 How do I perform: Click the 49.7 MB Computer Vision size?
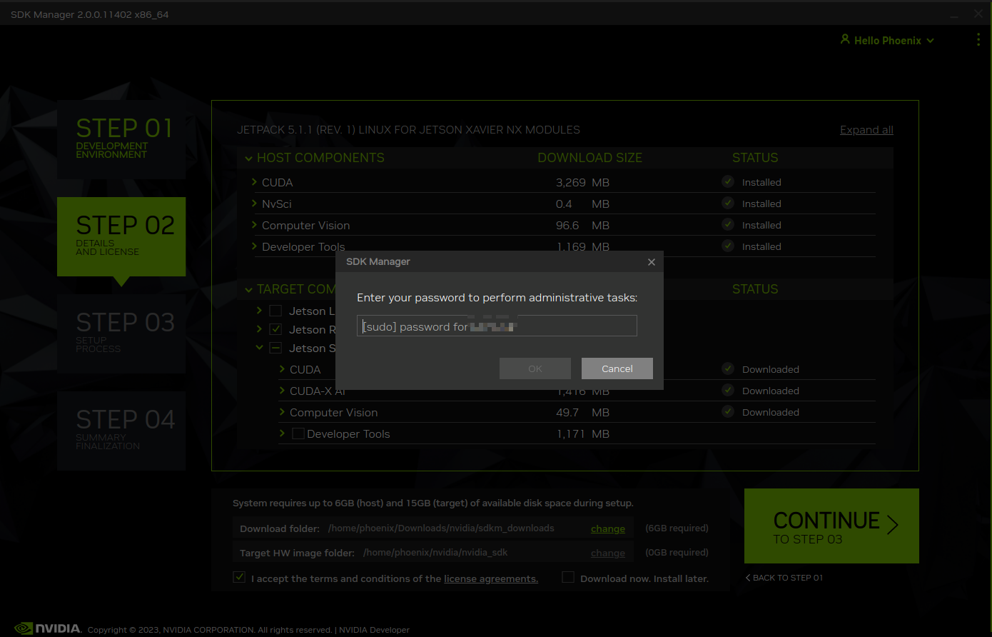582,412
